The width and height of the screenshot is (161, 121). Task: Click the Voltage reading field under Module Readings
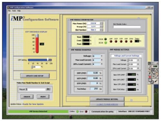click(x=96, y=56)
